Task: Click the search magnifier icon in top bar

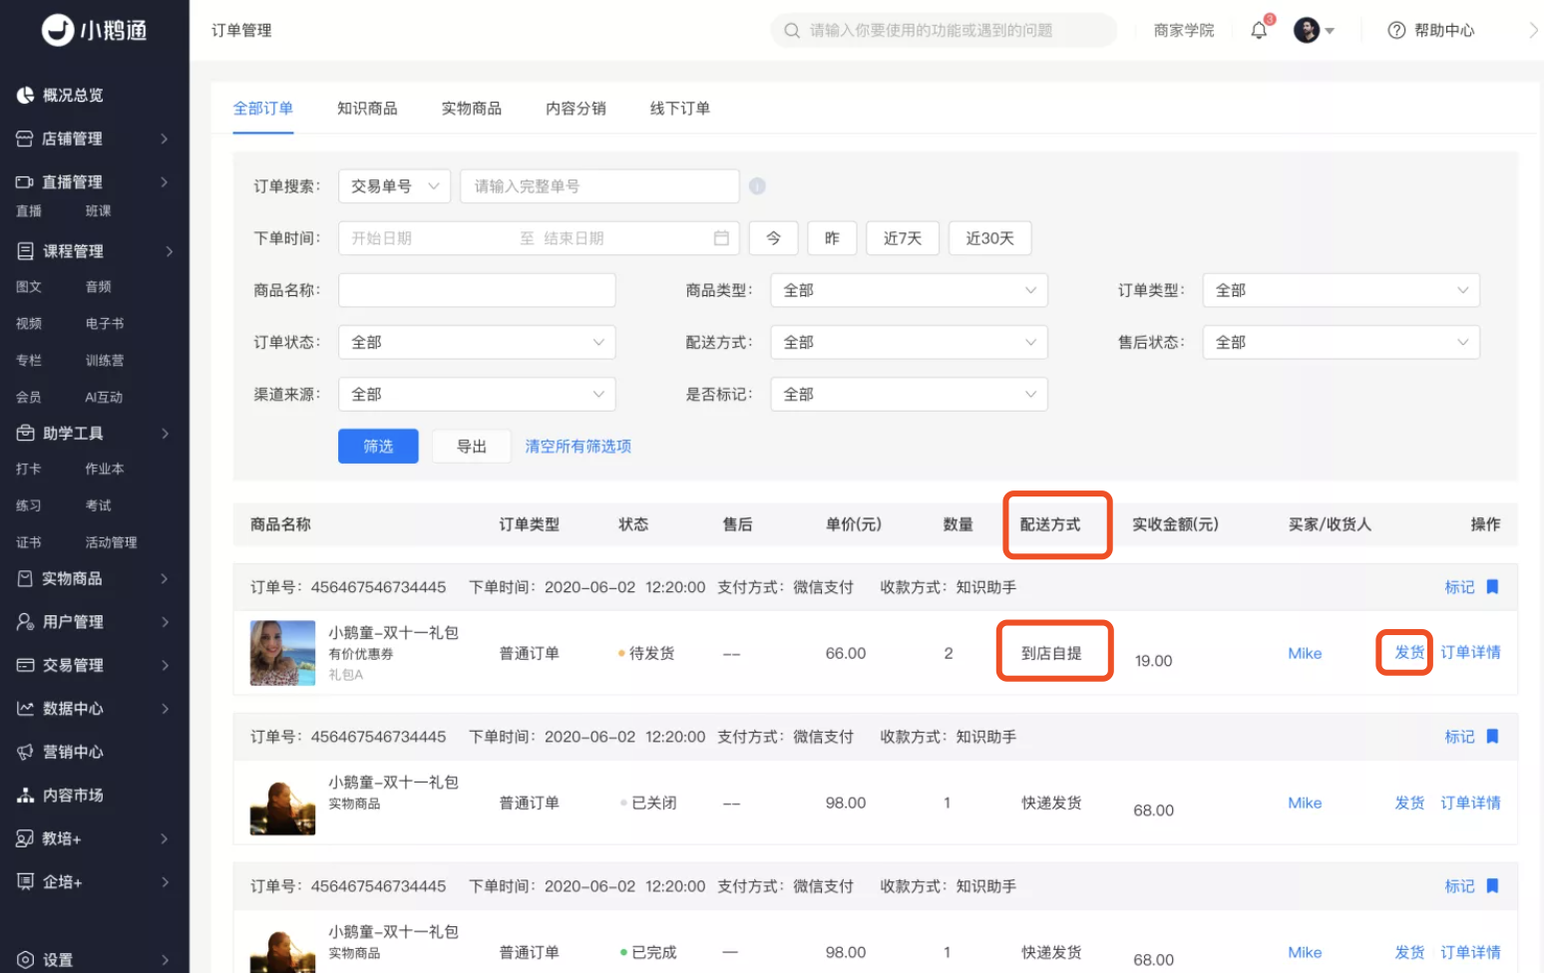Action: click(x=792, y=30)
